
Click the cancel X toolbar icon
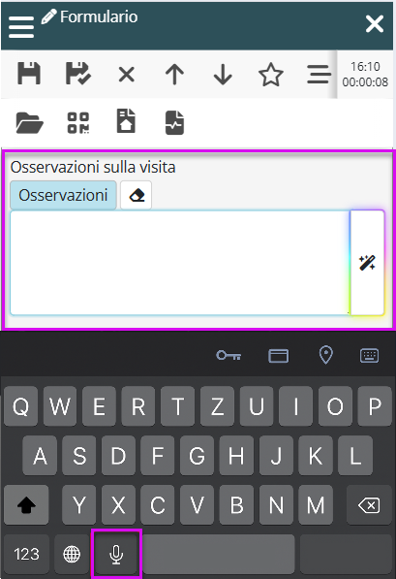[x=127, y=75]
